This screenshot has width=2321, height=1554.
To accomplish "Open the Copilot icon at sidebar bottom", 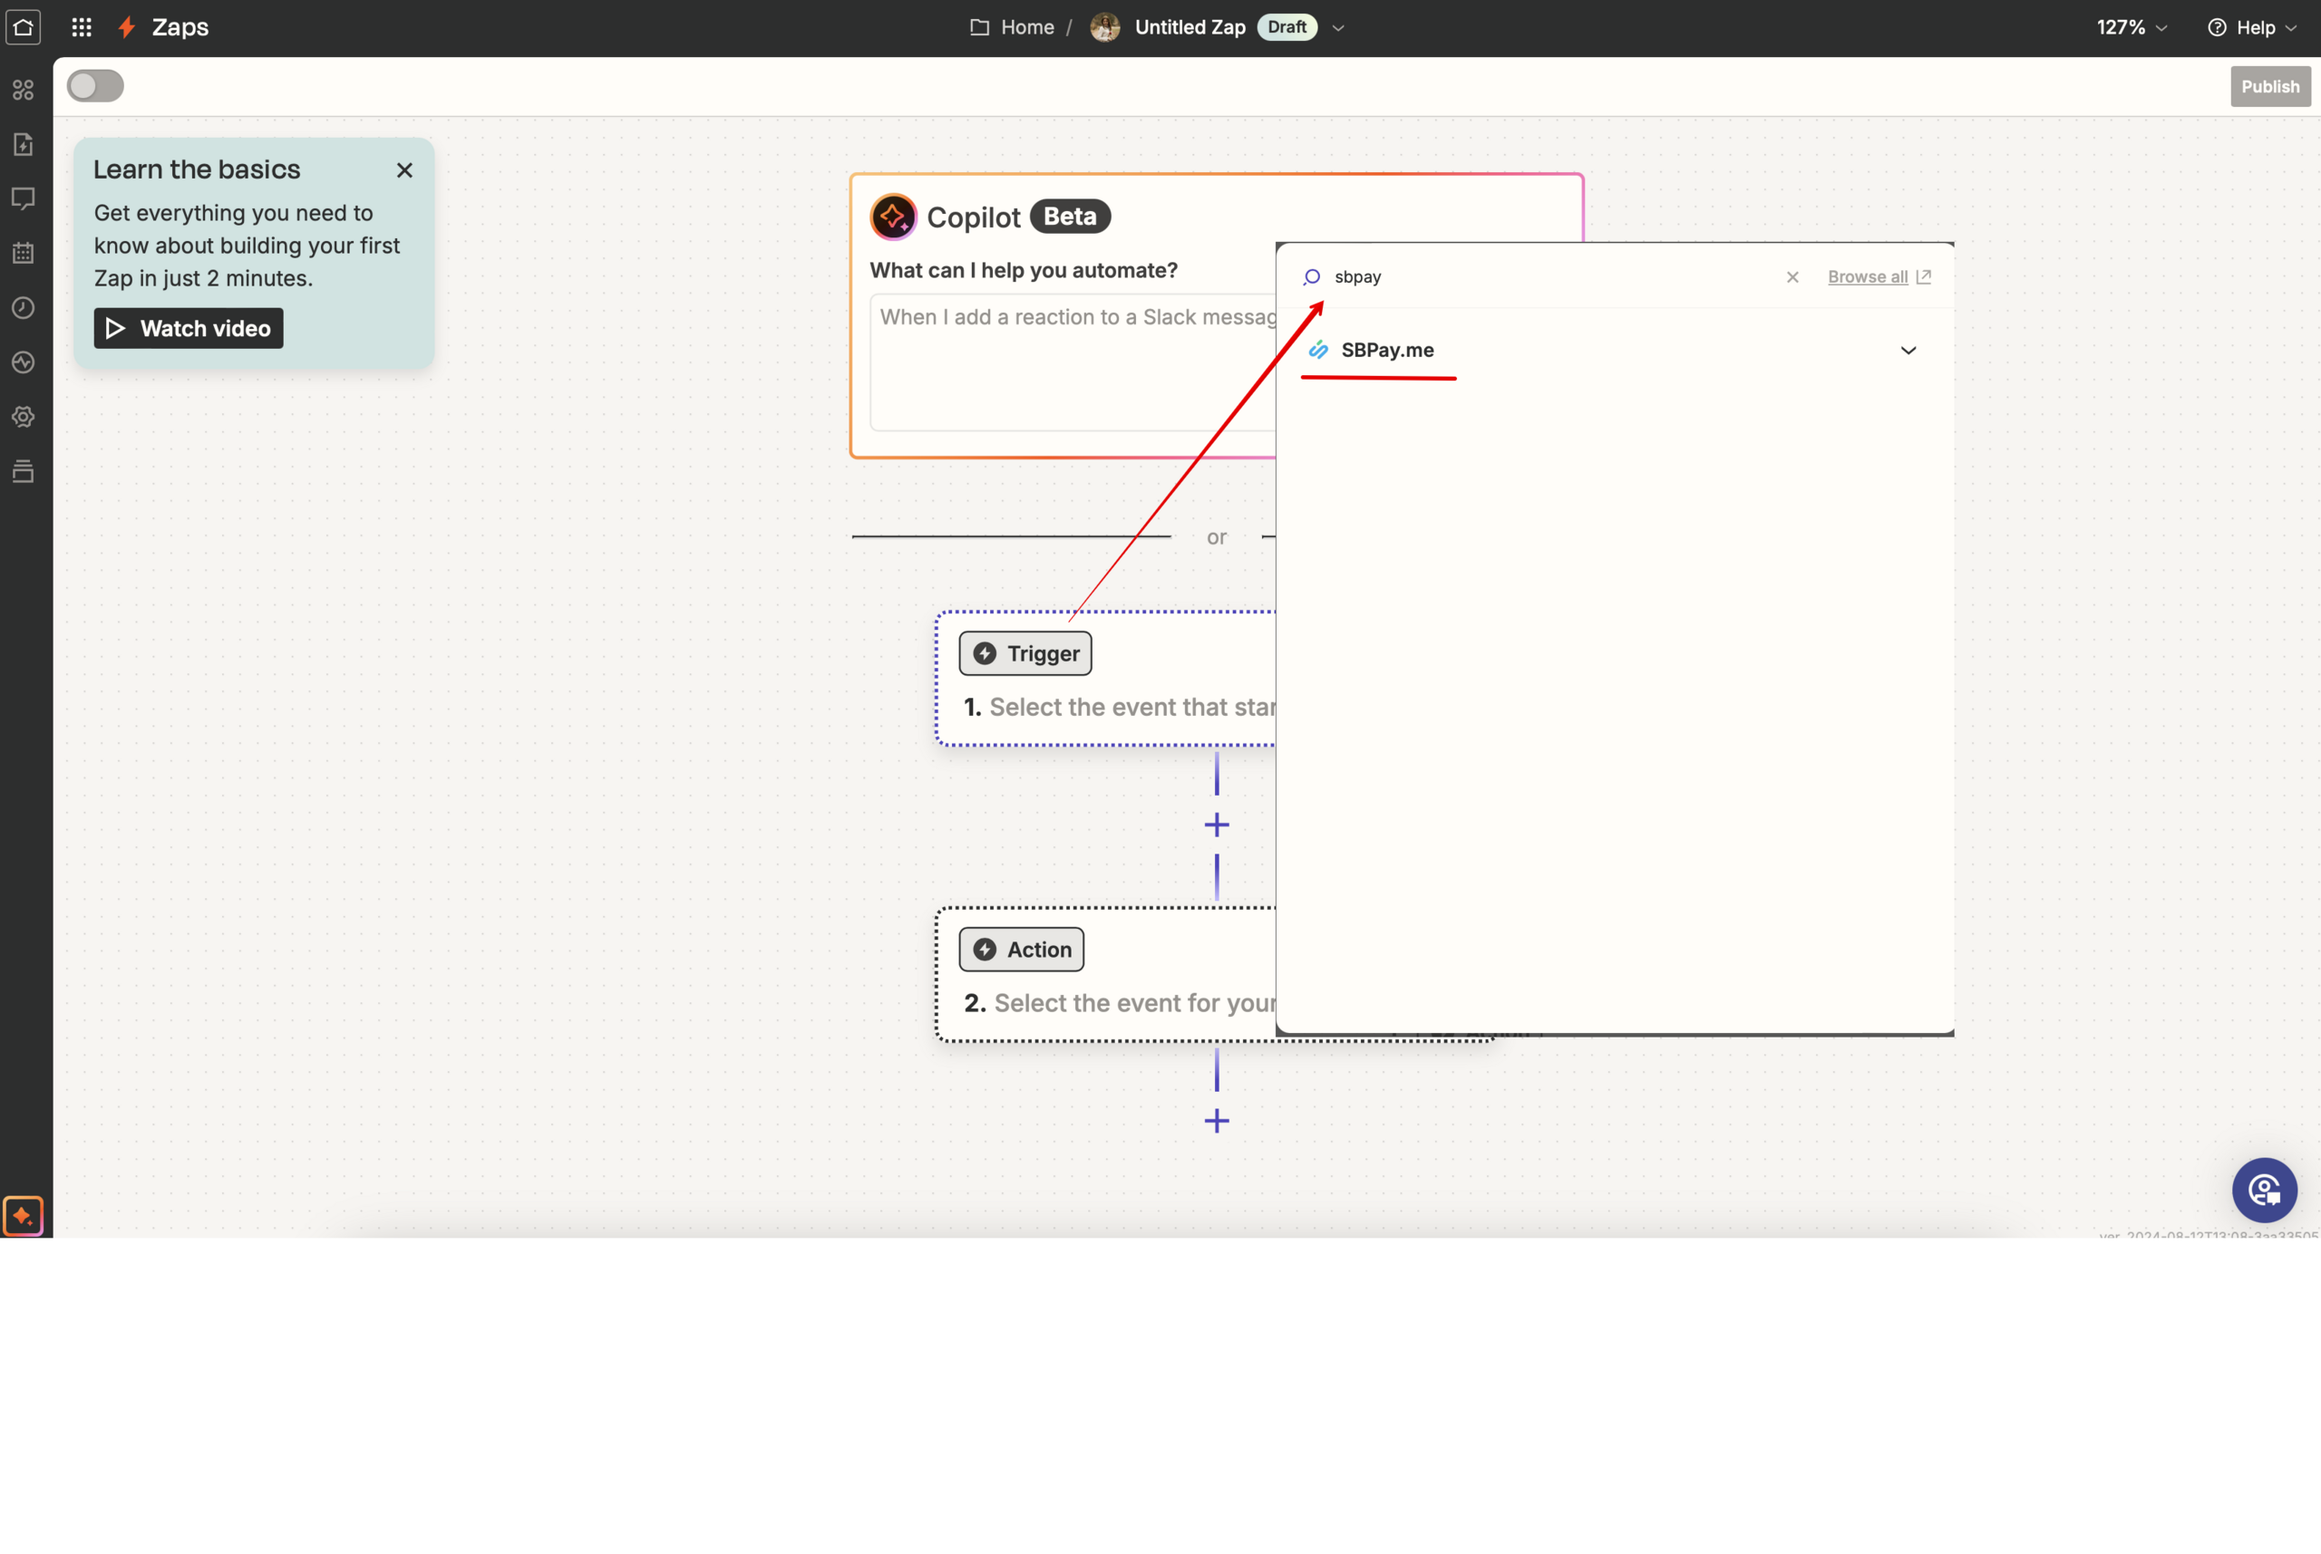I will coord(24,1216).
